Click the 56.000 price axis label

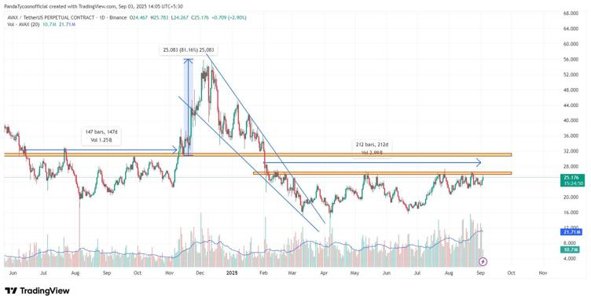tap(571, 59)
